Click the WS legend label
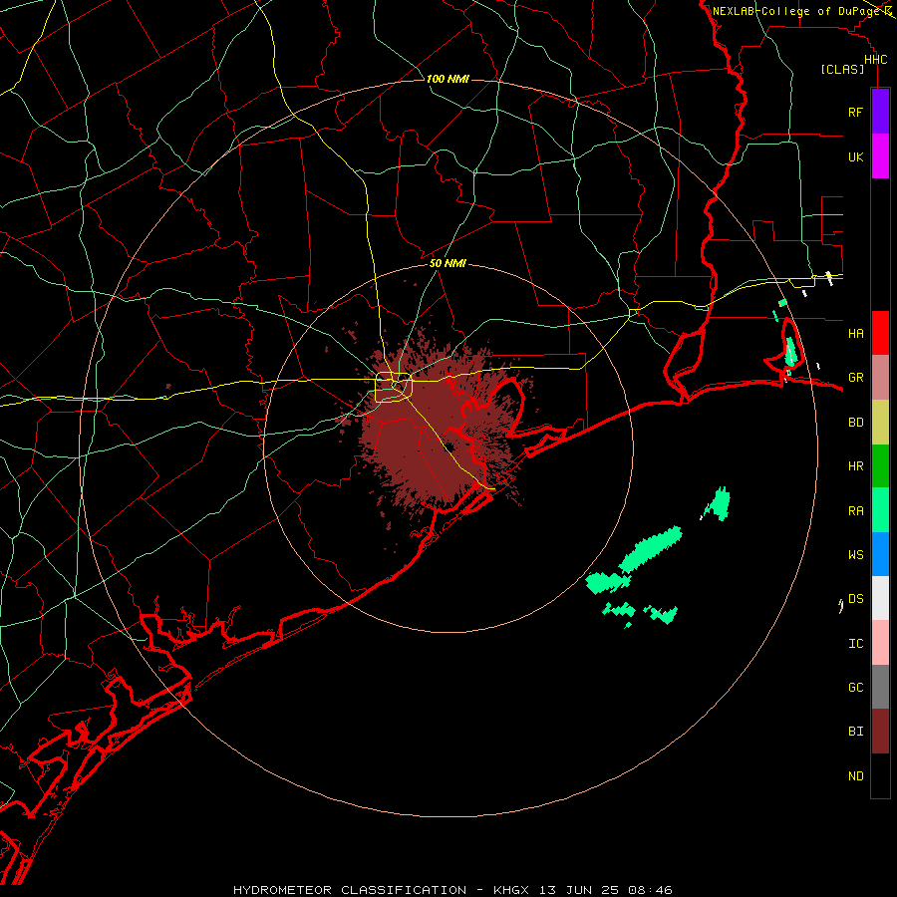The image size is (897, 897). (x=855, y=555)
